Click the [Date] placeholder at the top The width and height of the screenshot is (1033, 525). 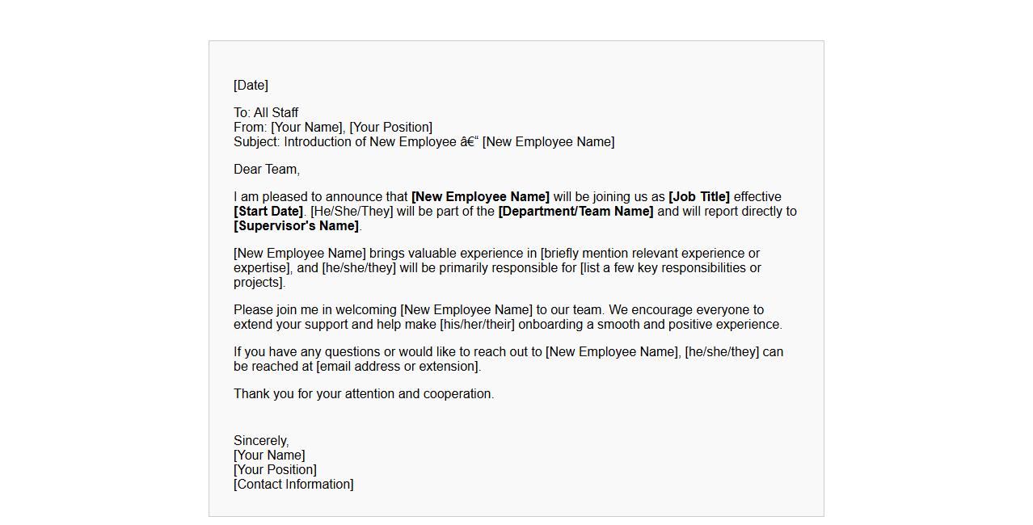tap(251, 86)
